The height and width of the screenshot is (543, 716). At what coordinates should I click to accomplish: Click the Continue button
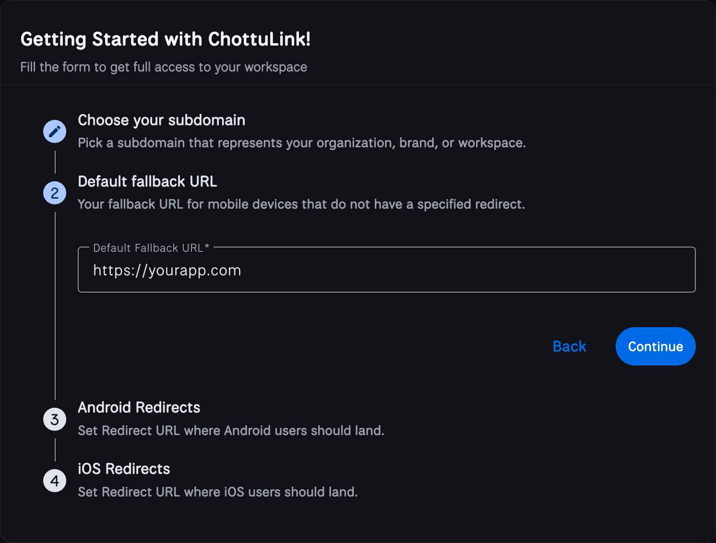[656, 346]
